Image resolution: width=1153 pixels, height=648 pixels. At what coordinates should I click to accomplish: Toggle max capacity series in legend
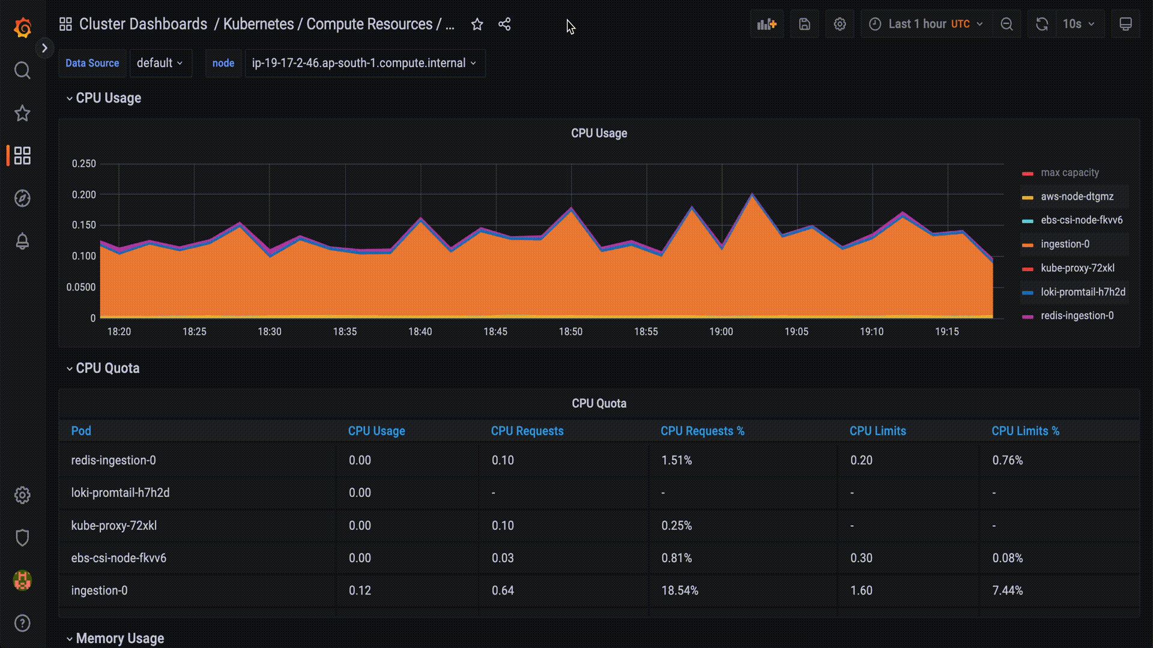pos(1070,173)
